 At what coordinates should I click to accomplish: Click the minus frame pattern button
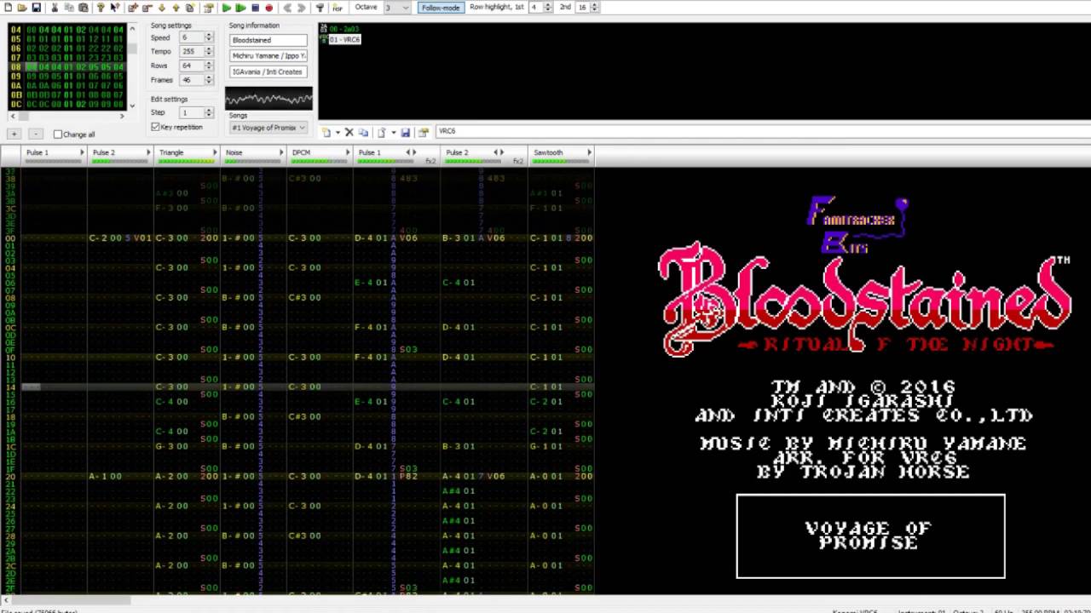coord(36,135)
